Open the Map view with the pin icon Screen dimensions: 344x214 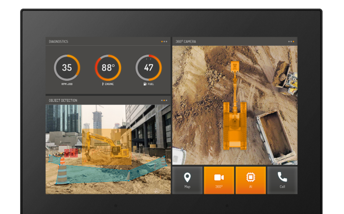tap(187, 180)
